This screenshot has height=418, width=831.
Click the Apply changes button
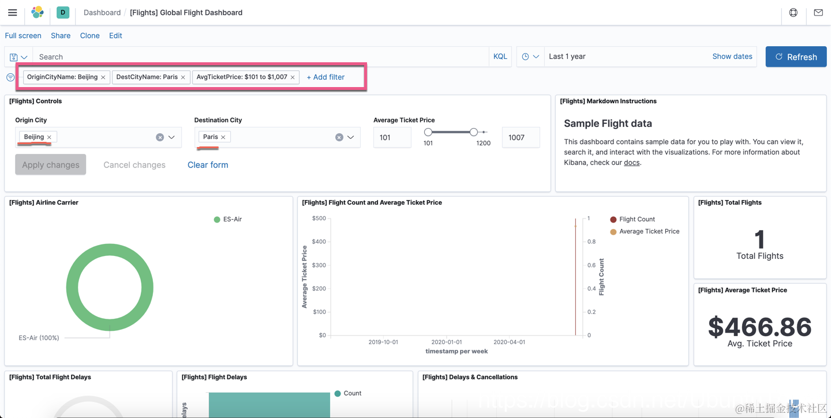51,164
